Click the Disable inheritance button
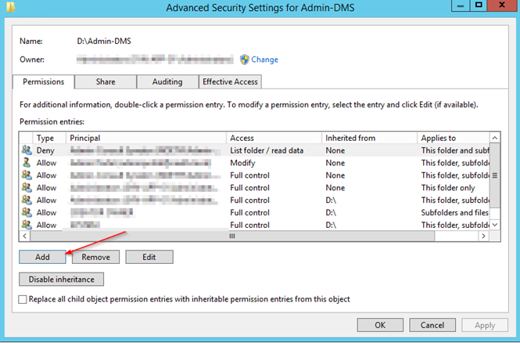The image size is (520, 343). click(x=61, y=279)
